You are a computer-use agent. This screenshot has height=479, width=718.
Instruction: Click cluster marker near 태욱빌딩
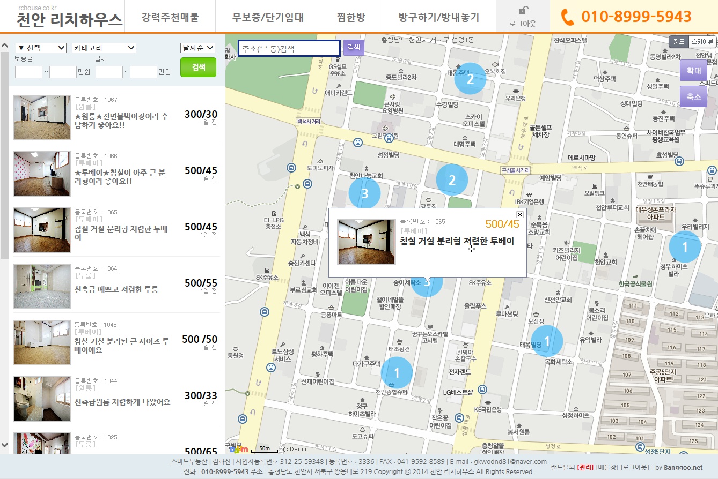(547, 341)
